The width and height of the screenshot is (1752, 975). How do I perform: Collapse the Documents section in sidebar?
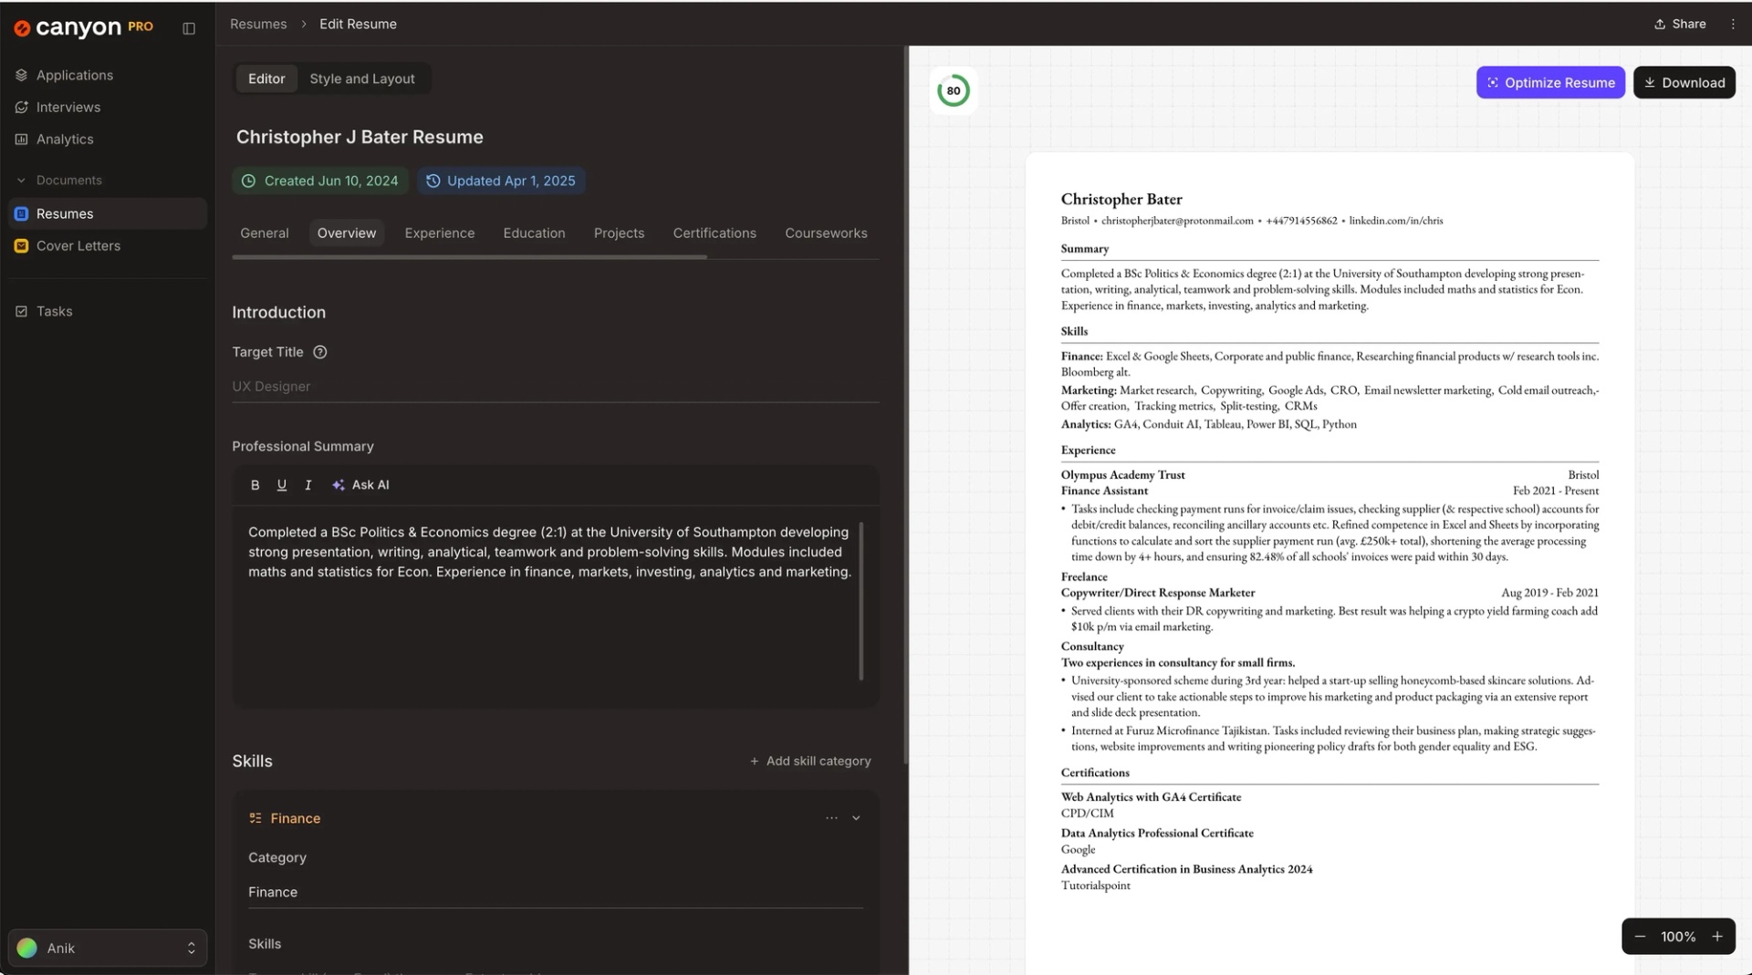tap(21, 181)
